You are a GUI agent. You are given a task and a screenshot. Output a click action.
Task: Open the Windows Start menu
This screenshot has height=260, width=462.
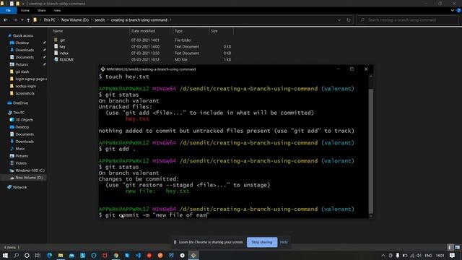coord(5,255)
